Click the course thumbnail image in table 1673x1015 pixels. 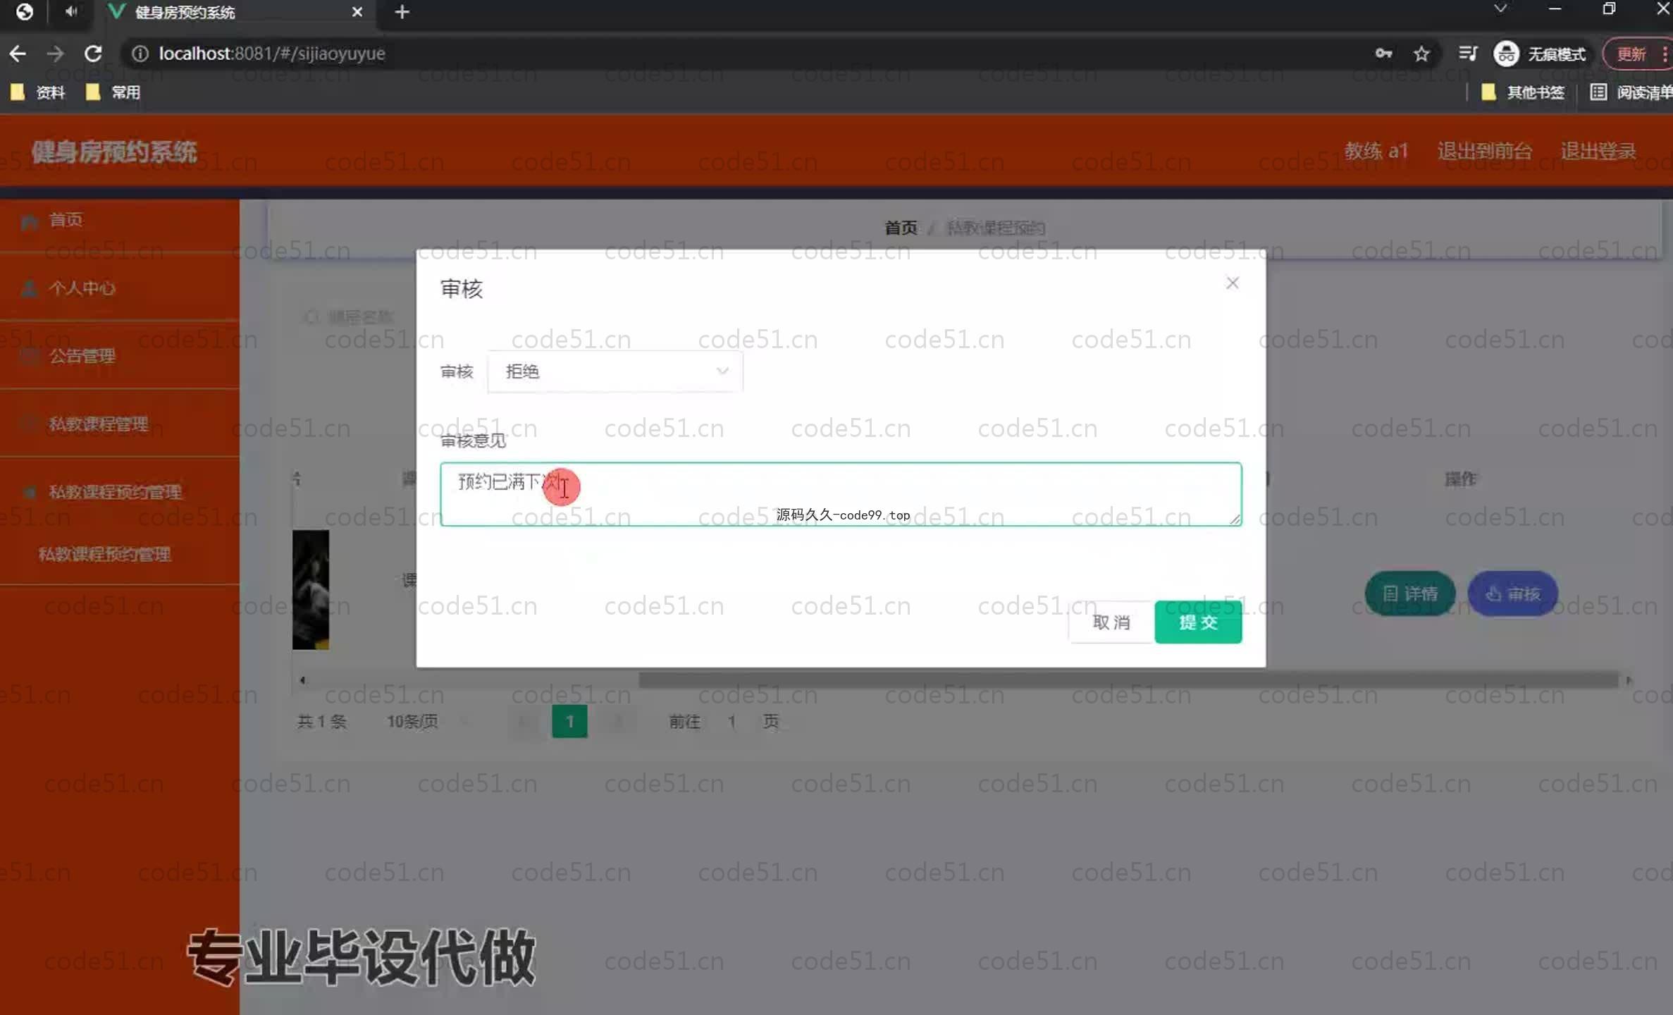[311, 589]
